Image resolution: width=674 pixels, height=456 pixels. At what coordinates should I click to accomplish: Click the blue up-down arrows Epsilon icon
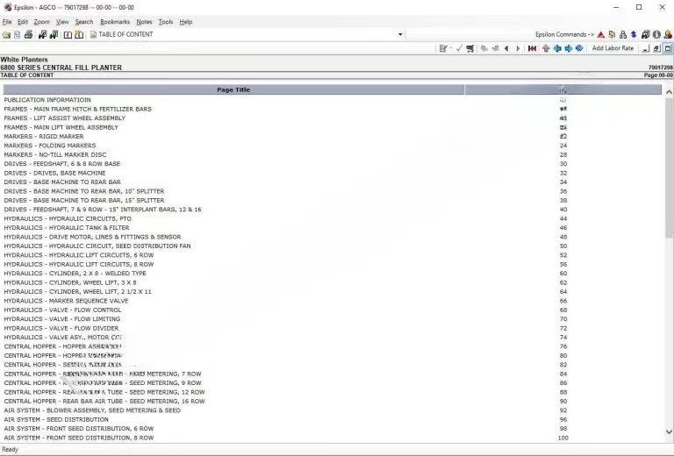pyautogui.click(x=634, y=35)
